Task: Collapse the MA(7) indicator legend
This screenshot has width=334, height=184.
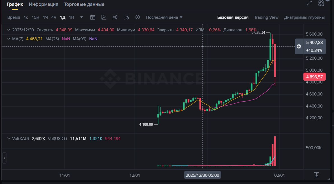Action: (x=9, y=39)
